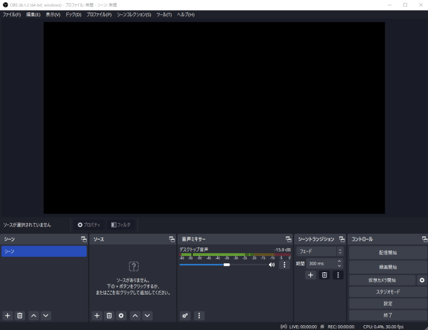
Task: Move scene up arrow in Scenes dock
Action: click(x=34, y=316)
